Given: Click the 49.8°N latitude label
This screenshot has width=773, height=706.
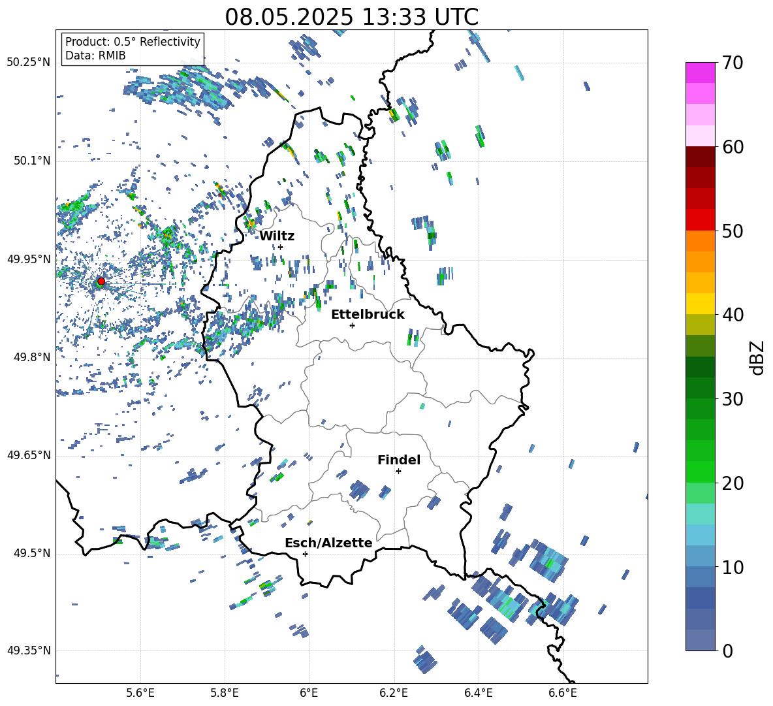Looking at the screenshot, I should [x=31, y=357].
